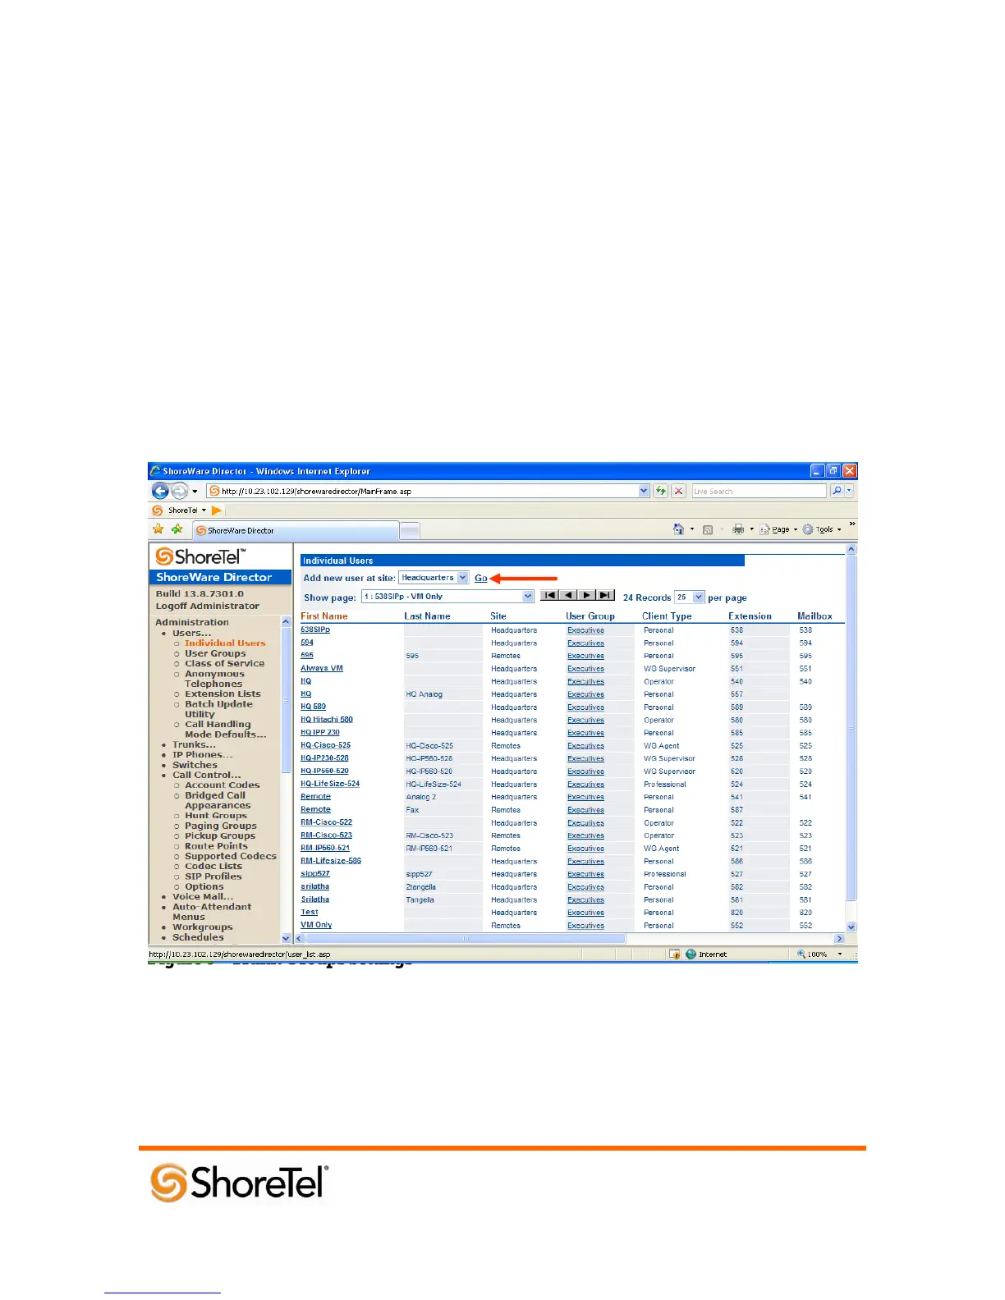Screen dimensions: 1005x1300
Task: Click the Go link to add user
Action: [x=481, y=578]
